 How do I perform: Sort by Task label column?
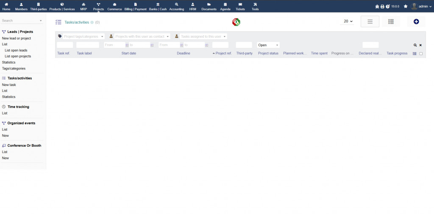[84, 53]
